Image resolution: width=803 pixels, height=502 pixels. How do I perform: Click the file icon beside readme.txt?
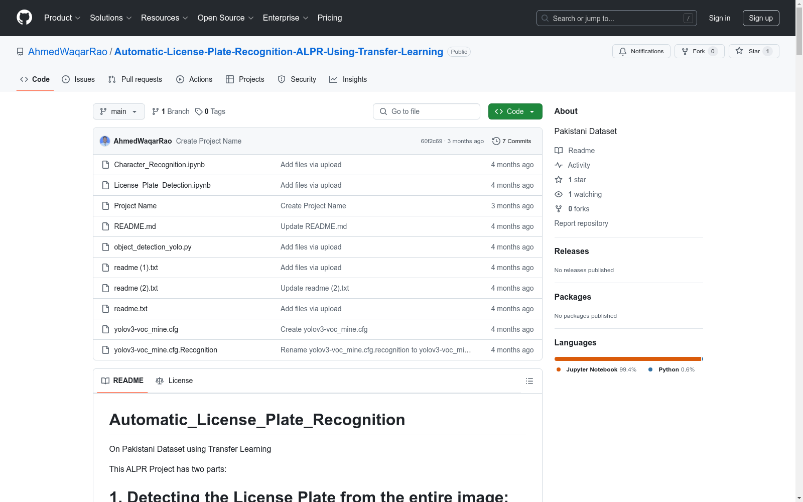click(x=105, y=309)
